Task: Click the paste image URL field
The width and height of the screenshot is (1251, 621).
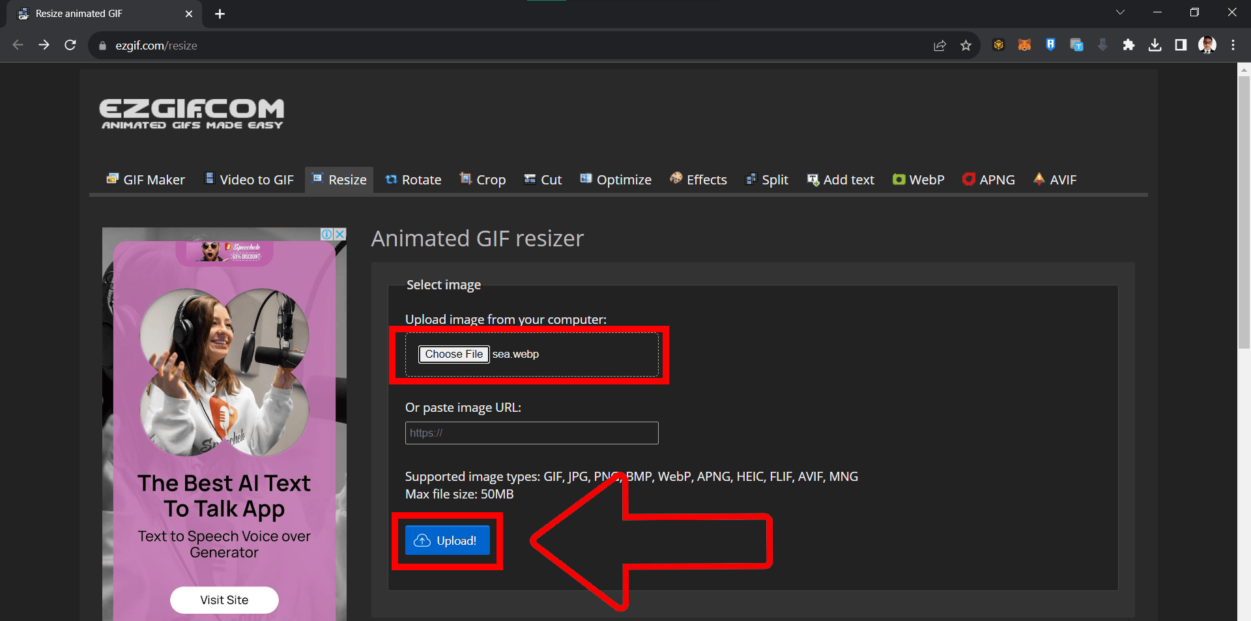Action: click(x=531, y=433)
